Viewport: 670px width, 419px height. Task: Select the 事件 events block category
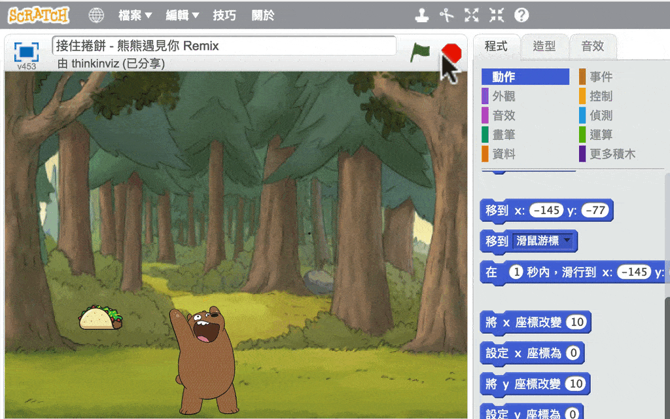[601, 77]
